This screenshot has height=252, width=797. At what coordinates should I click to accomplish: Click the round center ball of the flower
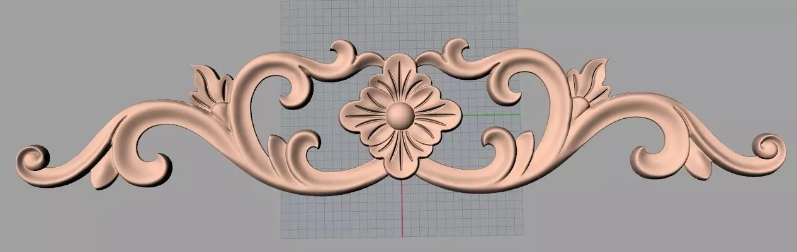tap(400, 116)
